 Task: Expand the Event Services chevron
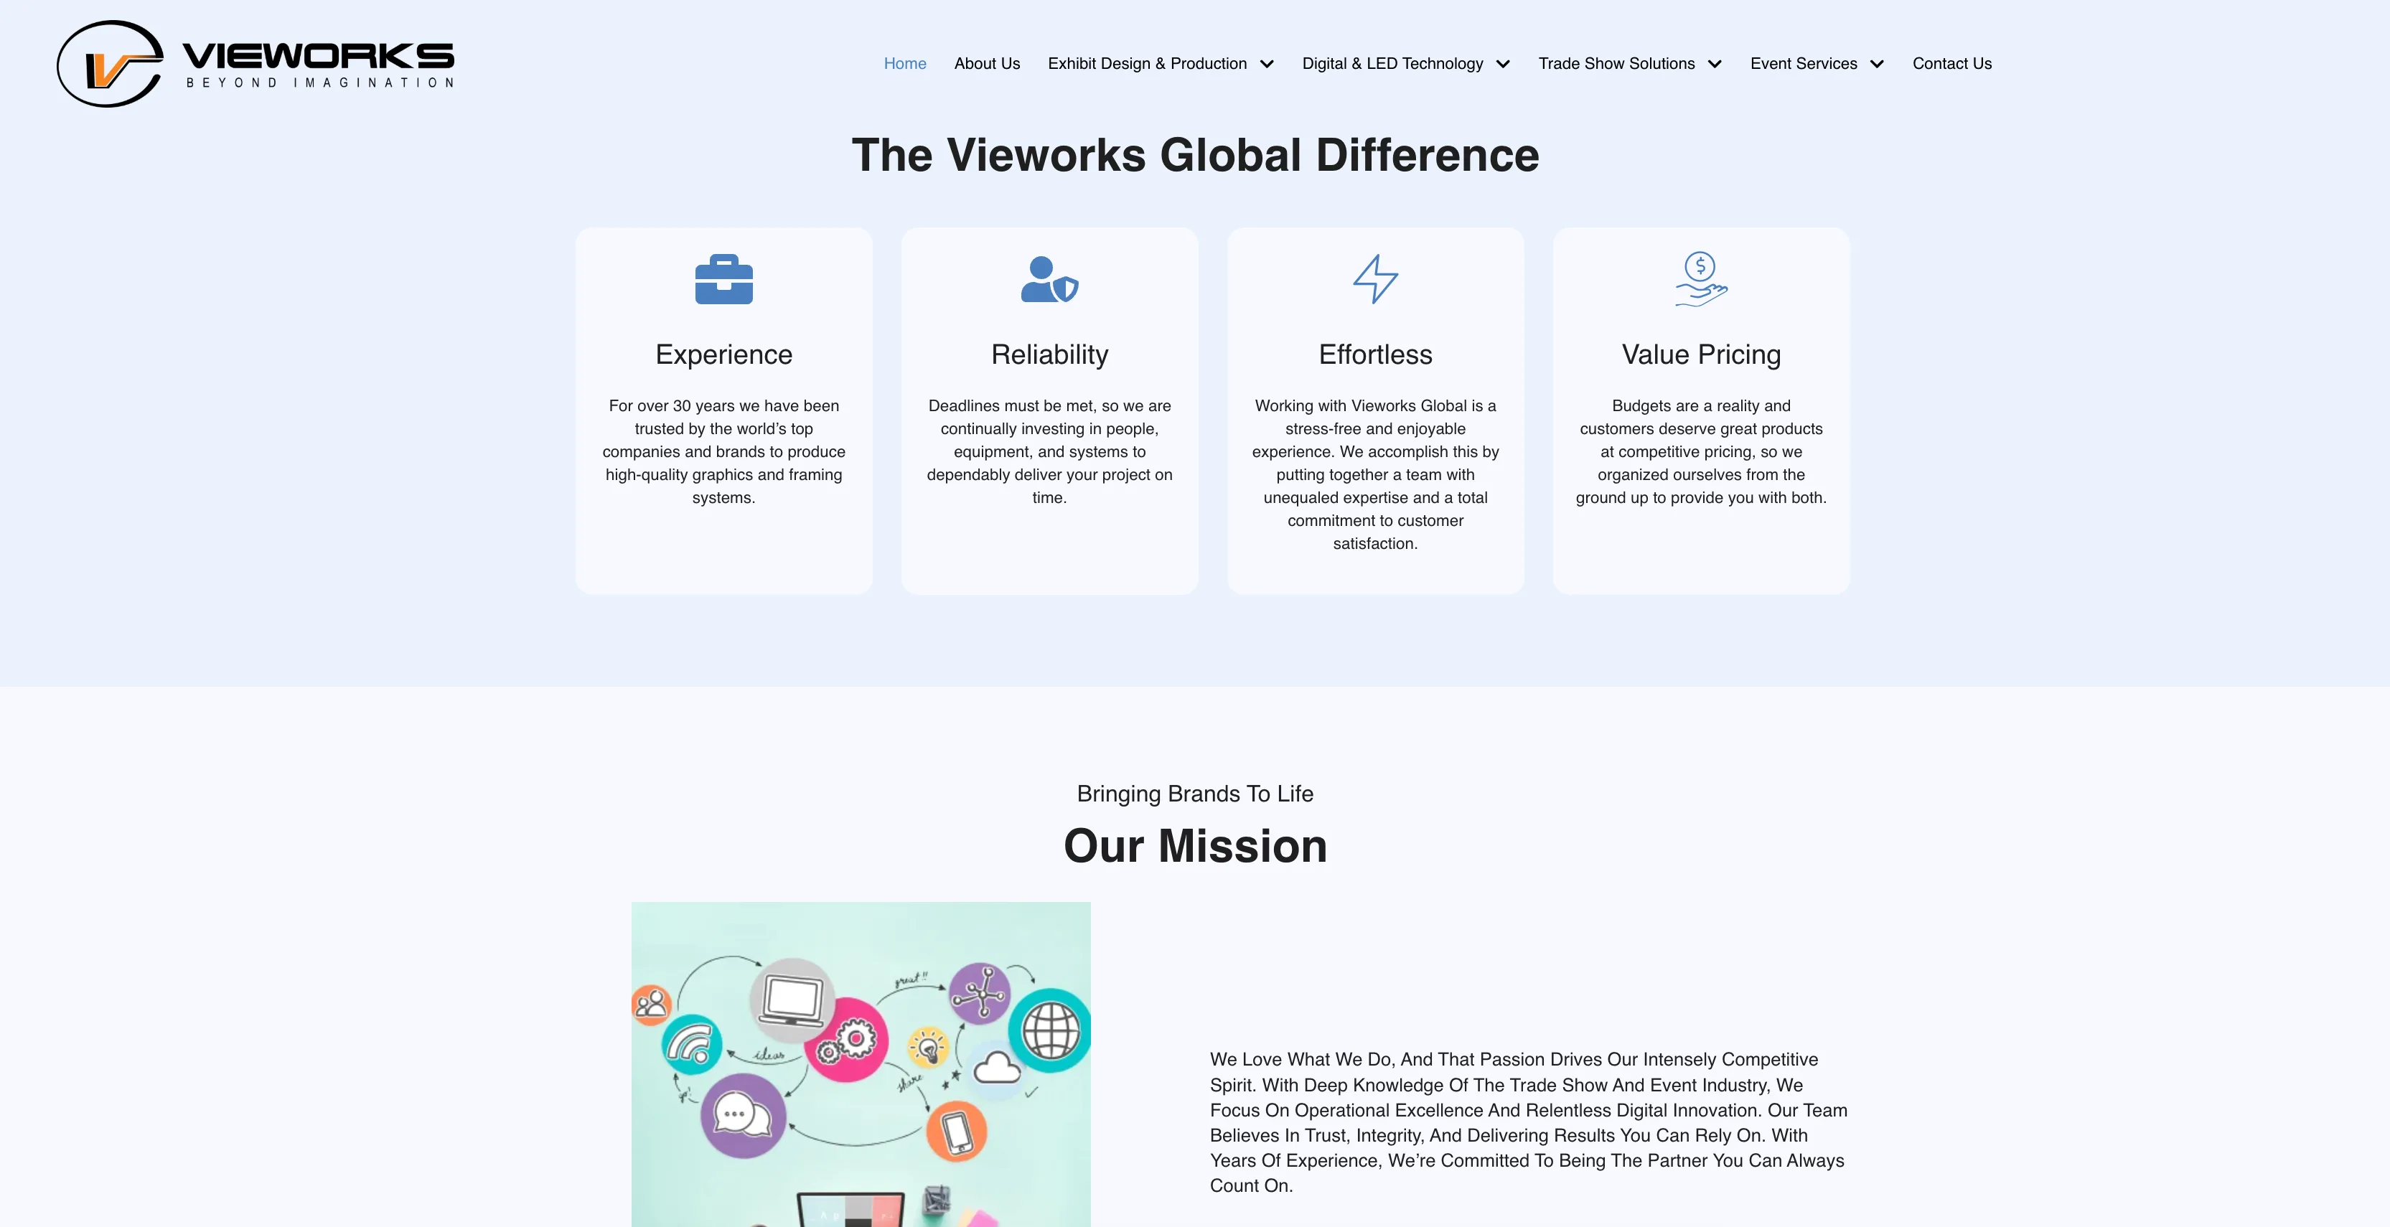point(1877,64)
